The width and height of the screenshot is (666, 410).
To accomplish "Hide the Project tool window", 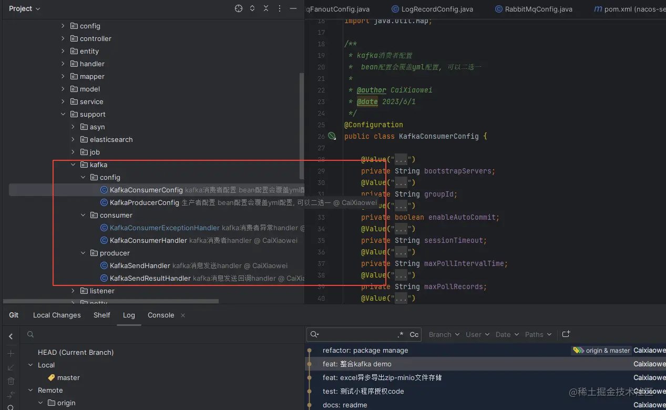I will [293, 8].
